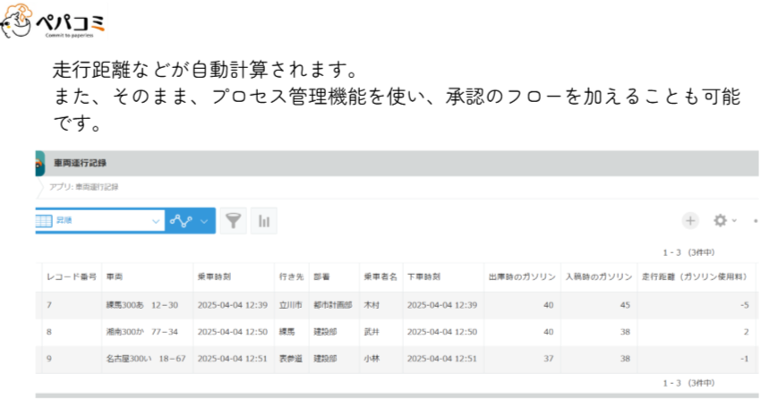Click the 車両運行記録 header title
Image resolution: width=778 pixels, height=400 pixels.
click(80, 163)
